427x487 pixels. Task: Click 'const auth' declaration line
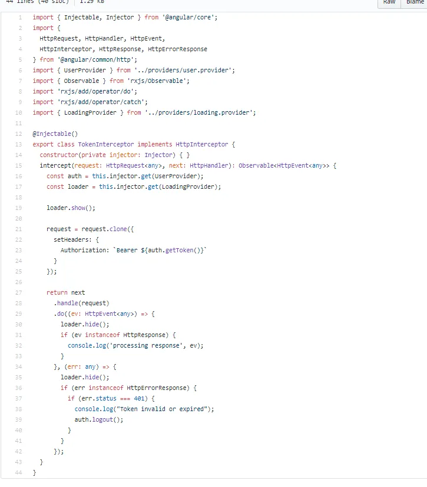tap(125, 176)
